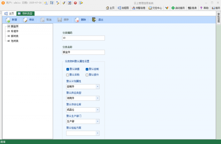
Task: Click the 分类名称 input field
Action: click(83, 52)
